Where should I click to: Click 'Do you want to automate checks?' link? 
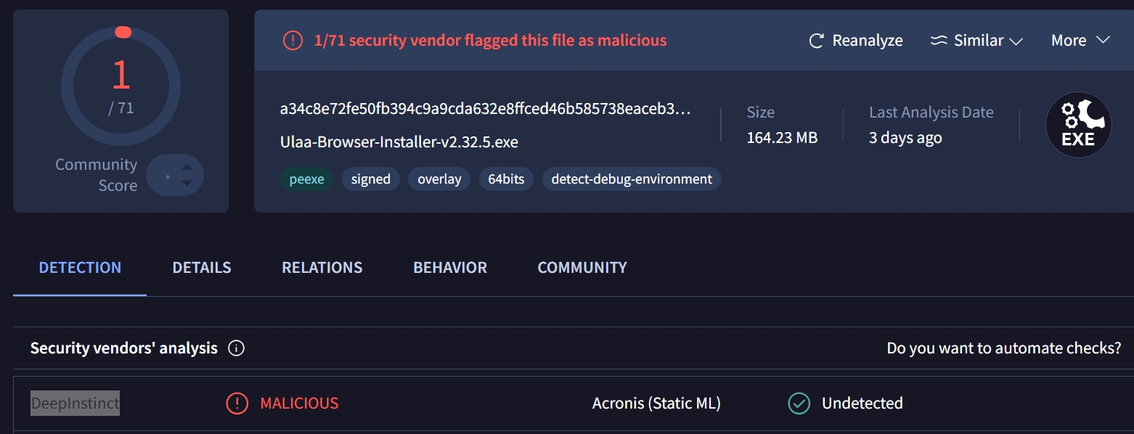point(1004,348)
